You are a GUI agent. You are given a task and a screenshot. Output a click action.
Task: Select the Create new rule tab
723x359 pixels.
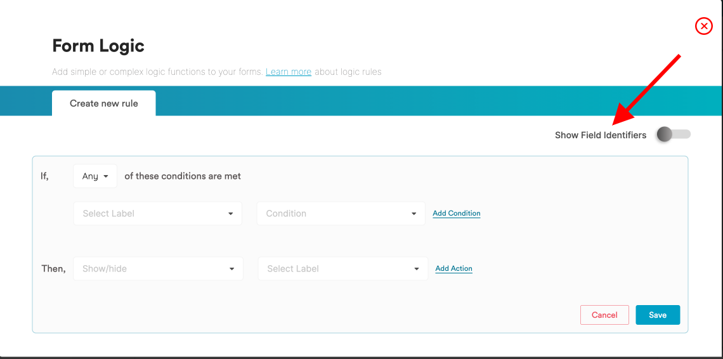[x=104, y=103]
